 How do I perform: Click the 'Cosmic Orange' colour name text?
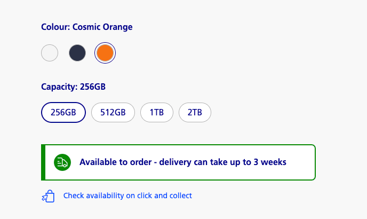tap(102, 27)
